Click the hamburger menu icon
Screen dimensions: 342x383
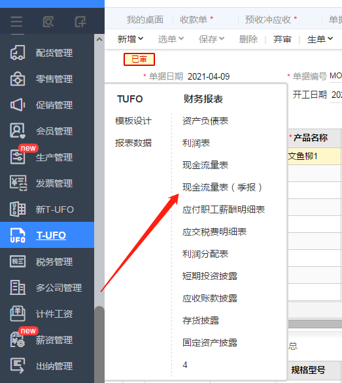click(16, 22)
